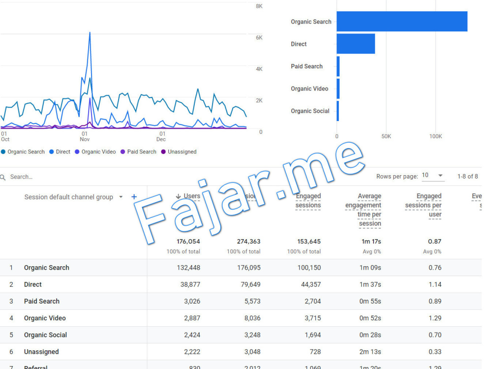The image size is (492, 369).
Task: Click engagement time 2m 13s for Unassigned
Action: point(370,352)
